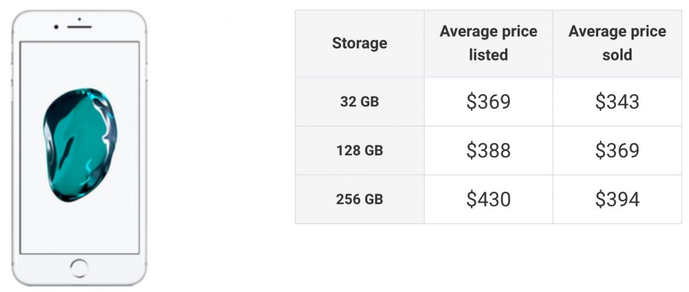Click the teal blob wallpaper graphic
The height and width of the screenshot is (292, 689).
80,145
